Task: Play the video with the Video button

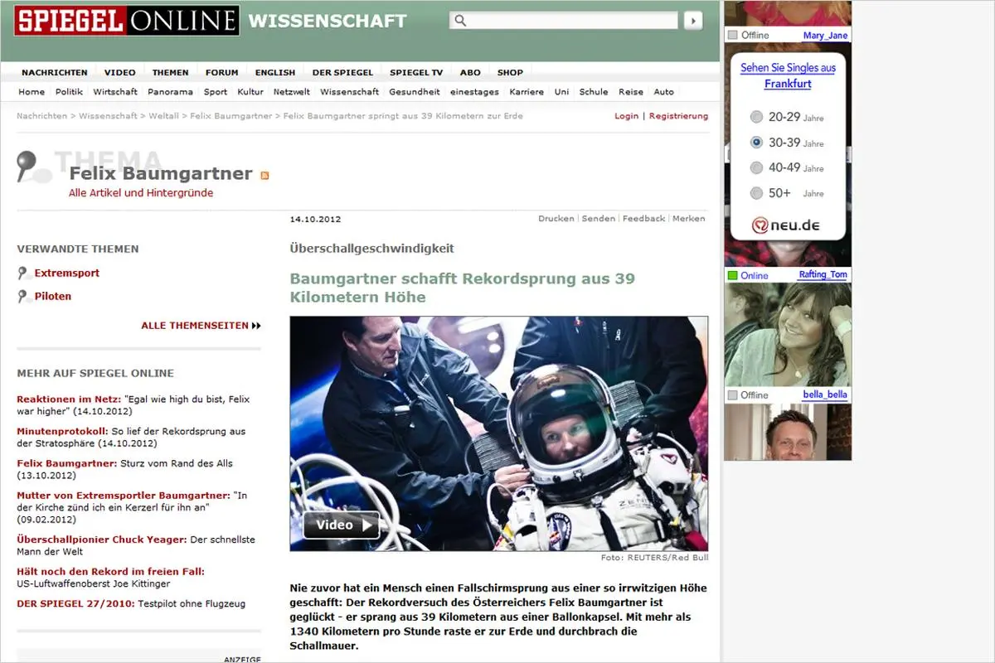Action: point(340,525)
